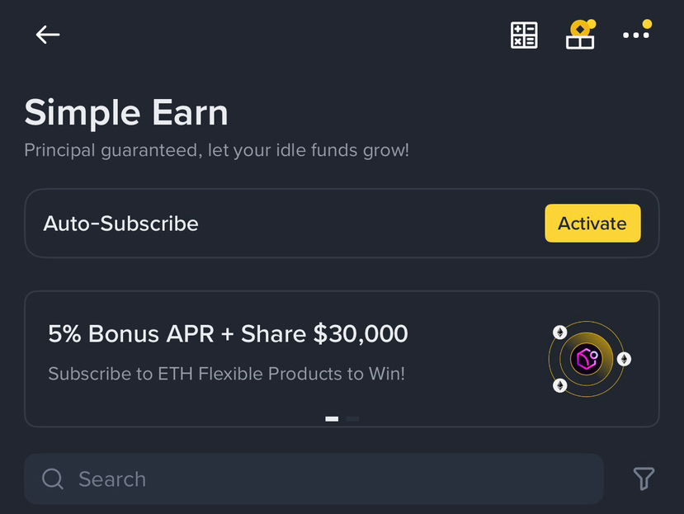
Task: Tap the Auto-Subscribe label
Action: [120, 224]
